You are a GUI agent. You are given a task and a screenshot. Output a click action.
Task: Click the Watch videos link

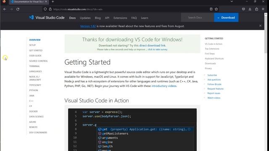tap(214, 98)
